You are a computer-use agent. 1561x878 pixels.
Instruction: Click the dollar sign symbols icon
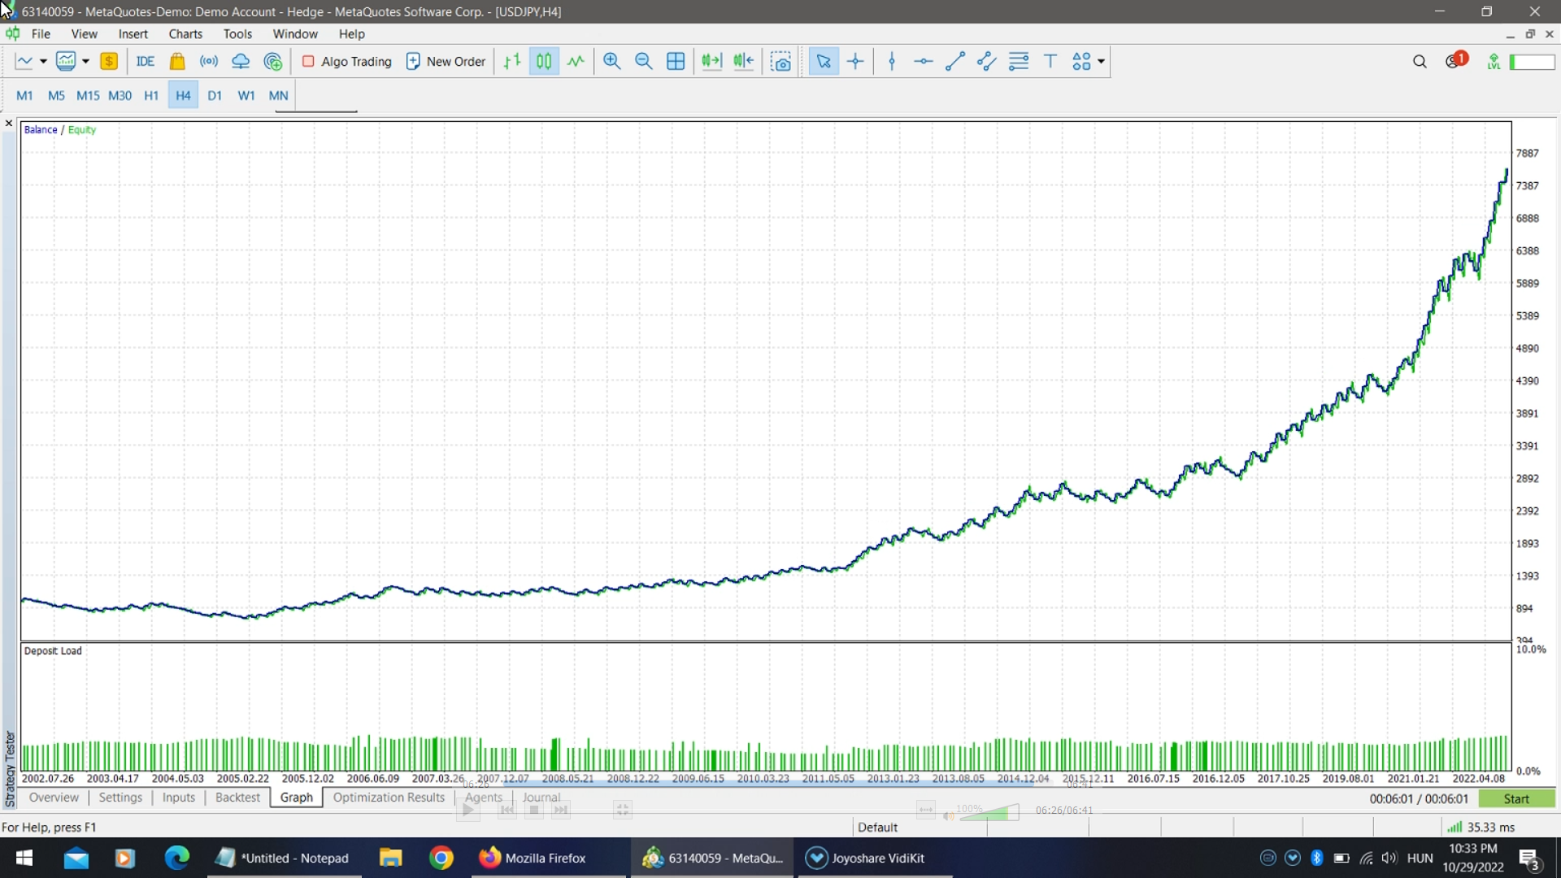109,61
